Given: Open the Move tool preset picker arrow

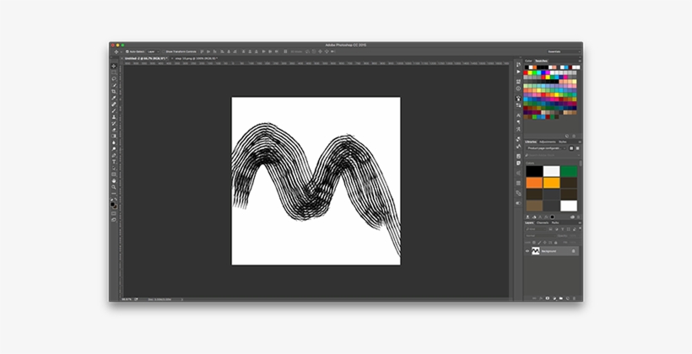Looking at the screenshot, I should [x=121, y=51].
